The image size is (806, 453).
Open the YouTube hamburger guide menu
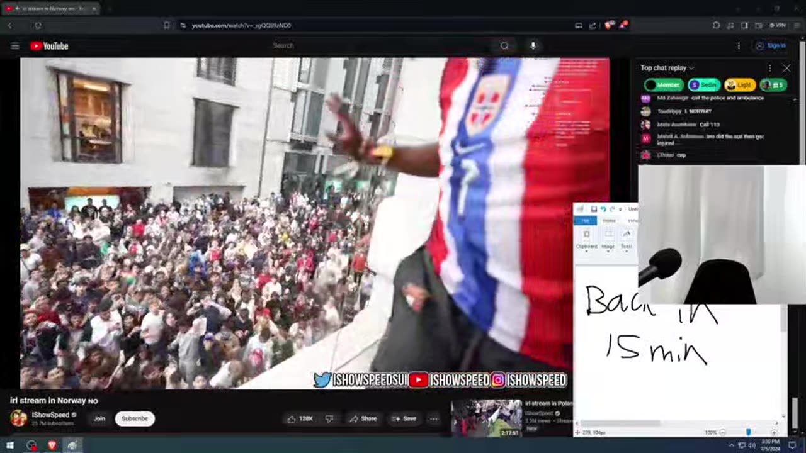coord(15,46)
